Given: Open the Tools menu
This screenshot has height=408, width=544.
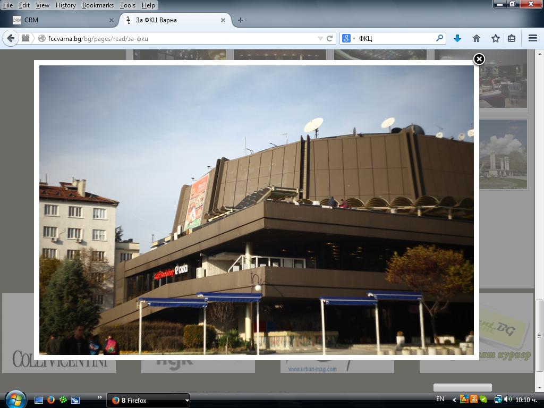Looking at the screenshot, I should click(x=127, y=5).
